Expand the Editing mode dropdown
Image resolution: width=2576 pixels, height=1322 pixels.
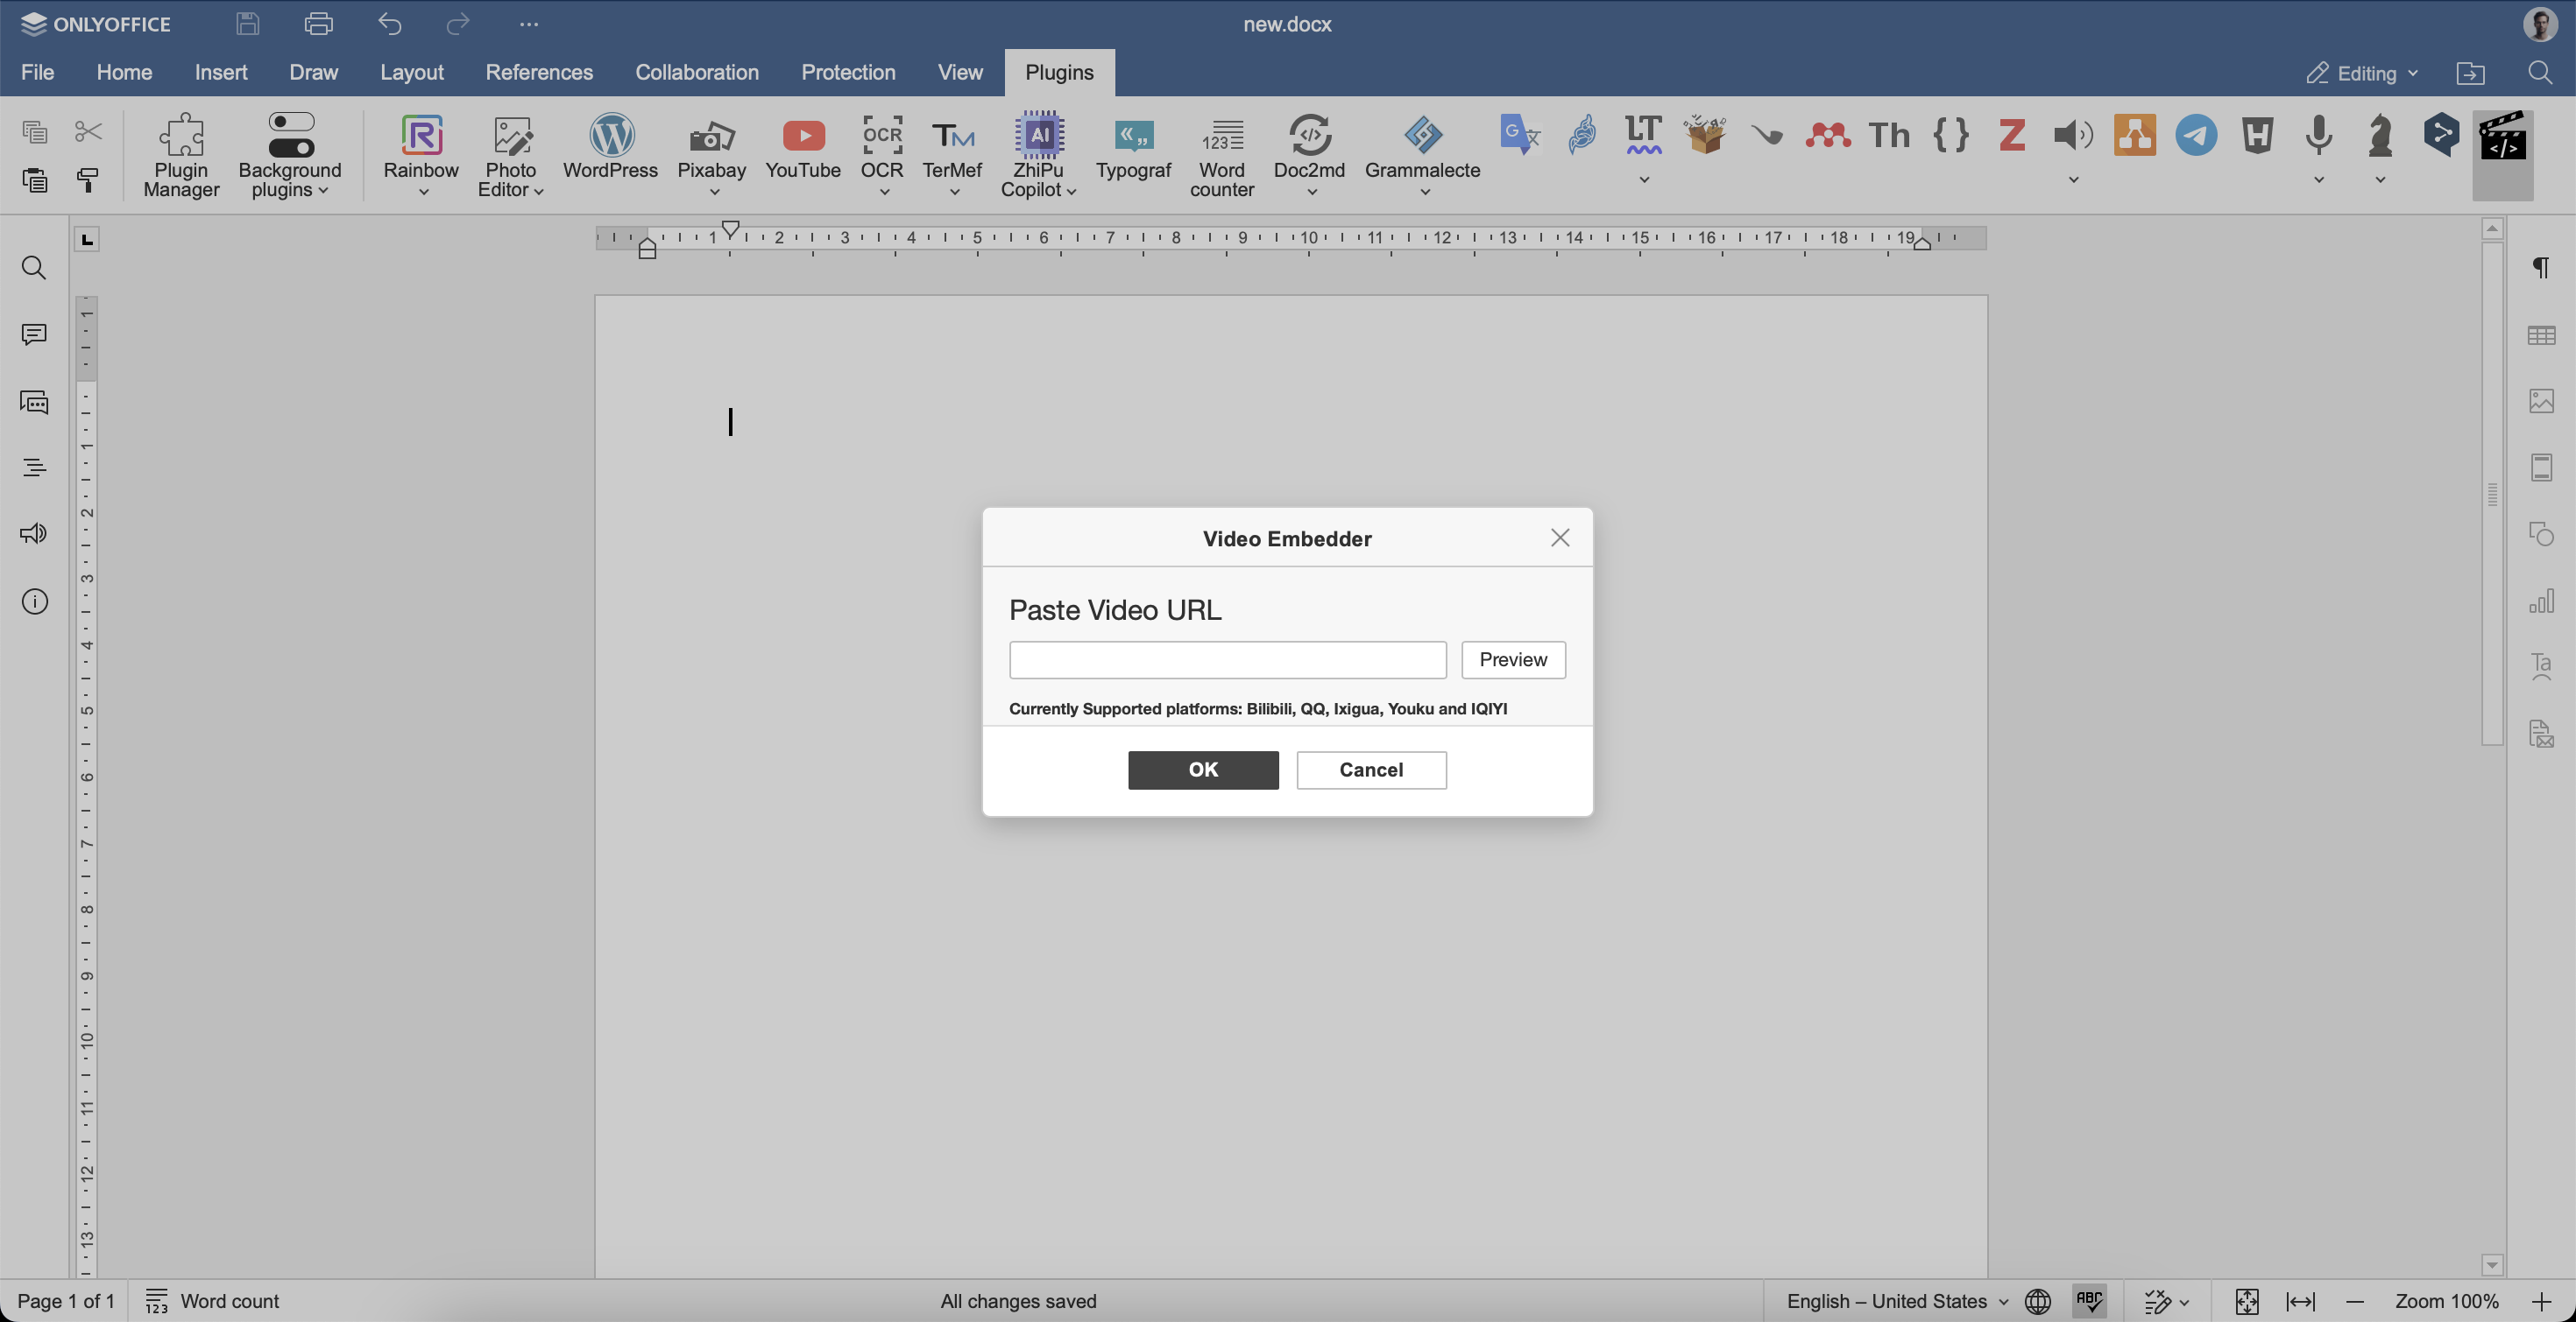click(2362, 73)
